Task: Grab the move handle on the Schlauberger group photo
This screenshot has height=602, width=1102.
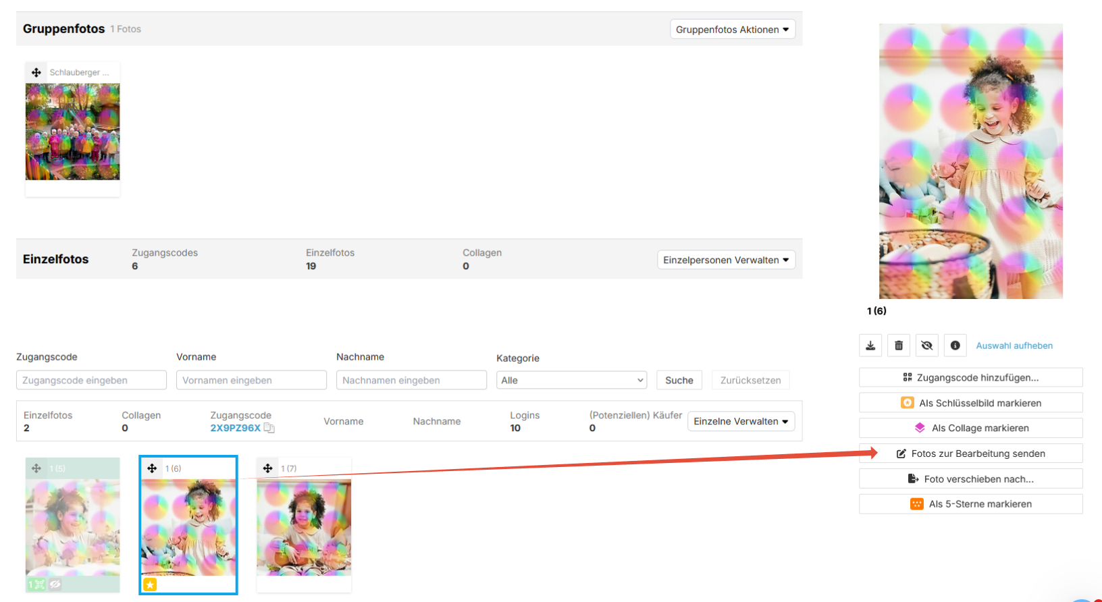Action: (x=36, y=72)
